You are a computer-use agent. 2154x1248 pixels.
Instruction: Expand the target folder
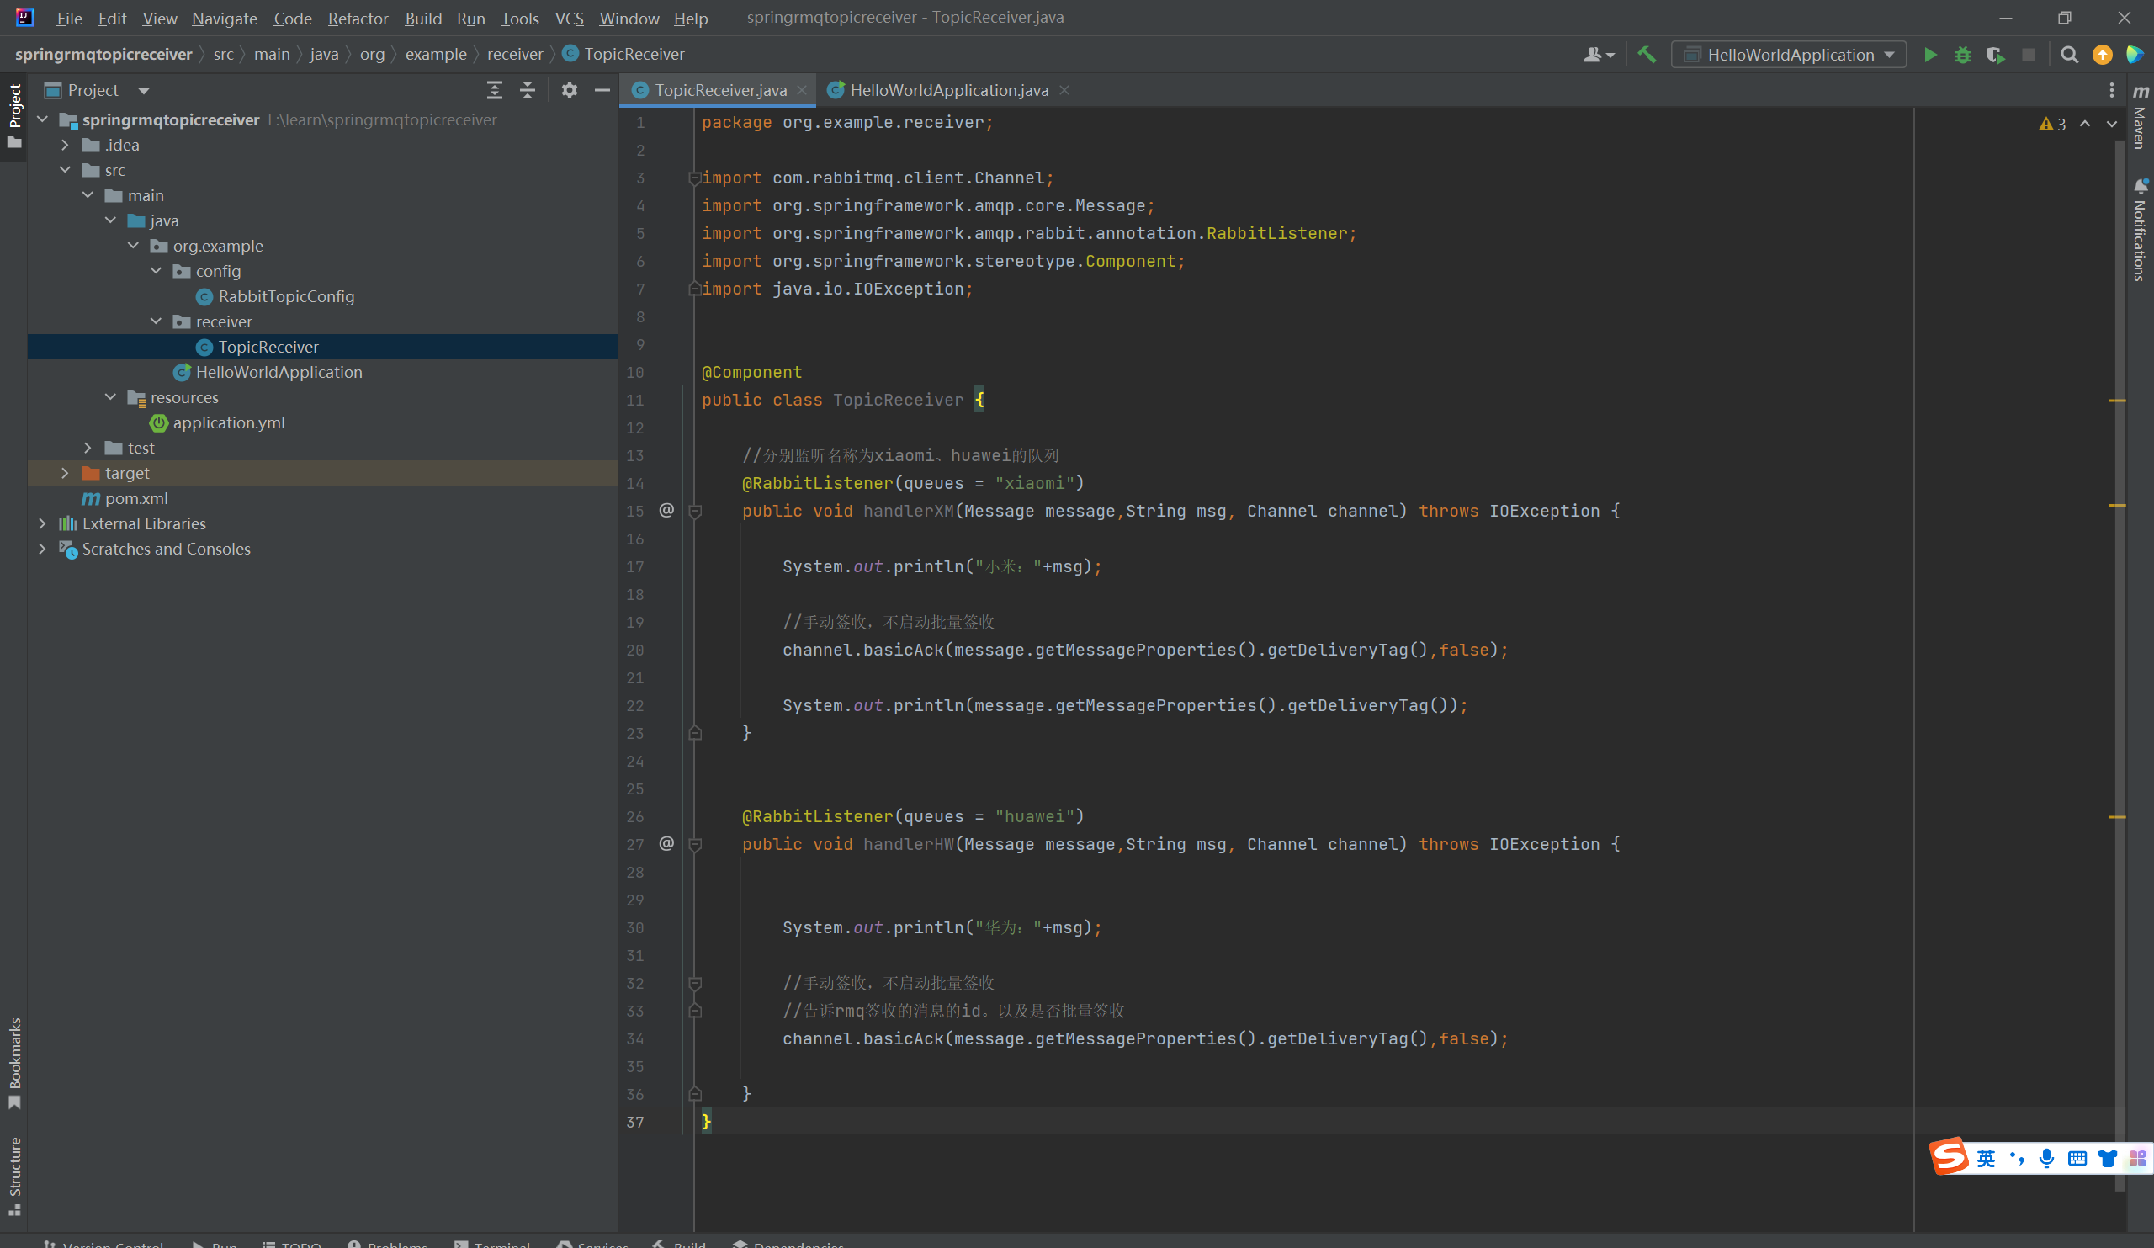pyautogui.click(x=65, y=473)
